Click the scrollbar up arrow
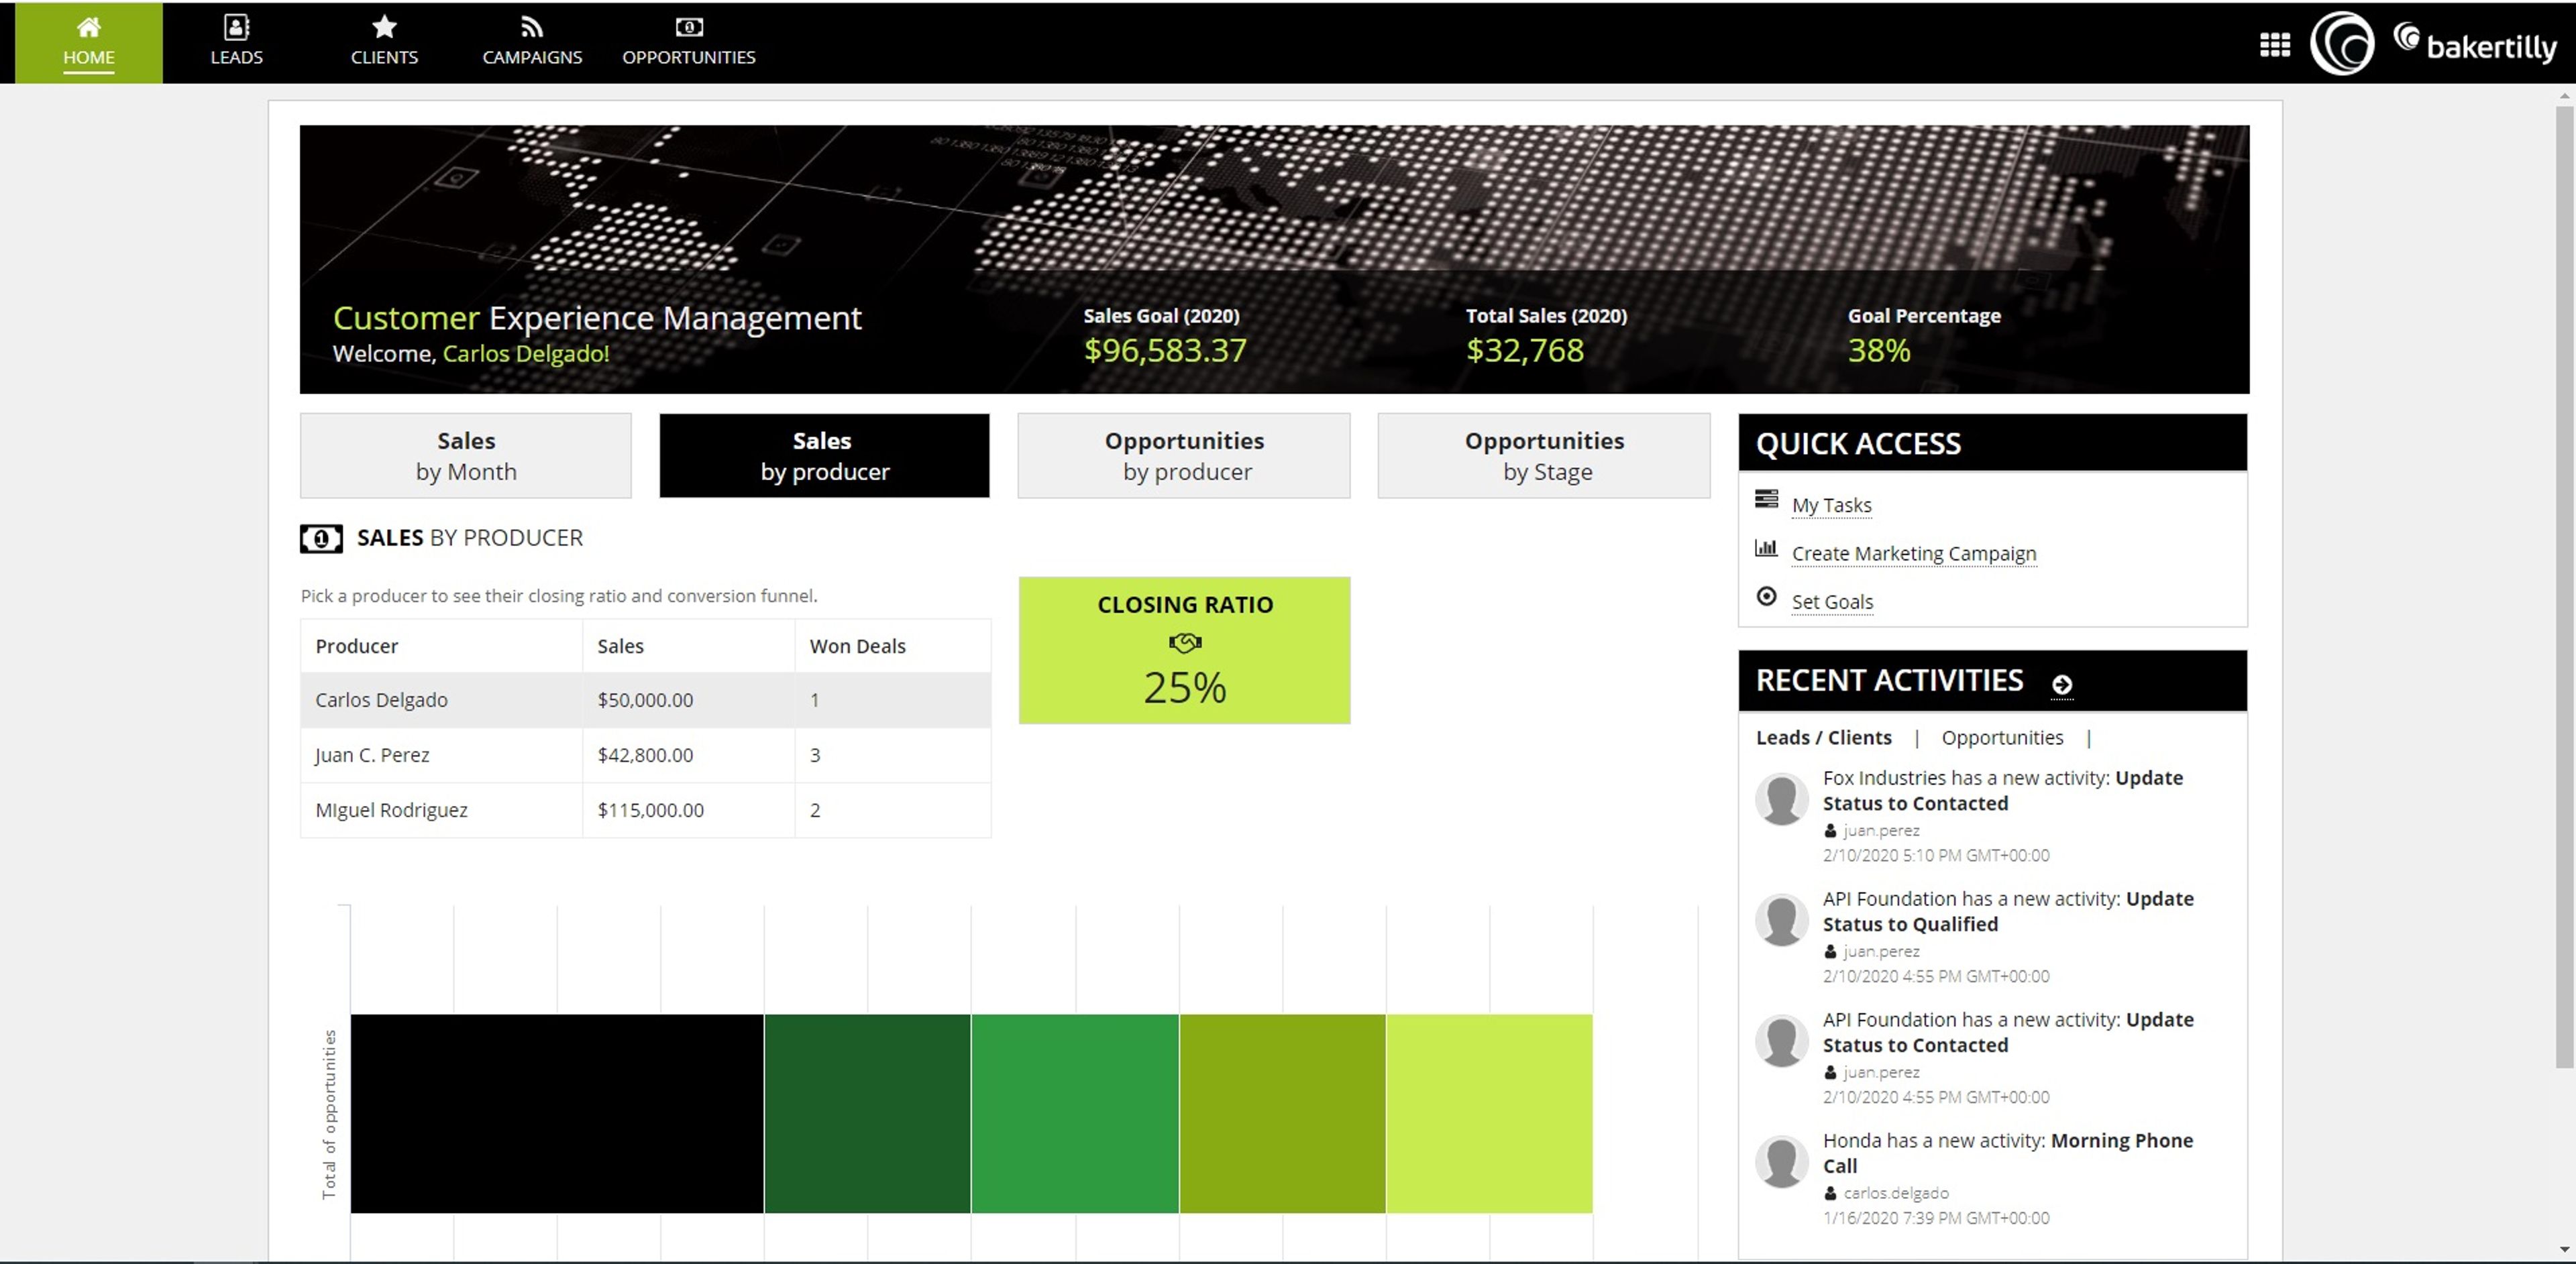 click(x=2564, y=96)
